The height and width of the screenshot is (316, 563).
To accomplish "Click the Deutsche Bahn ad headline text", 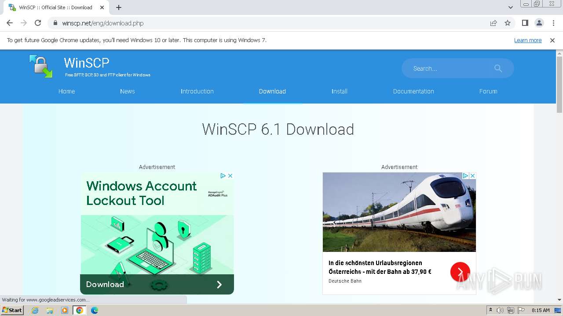I will 380,267.
